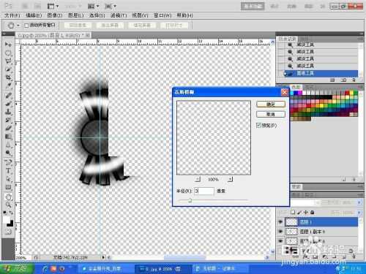This screenshot has width=366, height=274.
Task: Select the Elliptical Marquee tool
Action: click(8, 53)
